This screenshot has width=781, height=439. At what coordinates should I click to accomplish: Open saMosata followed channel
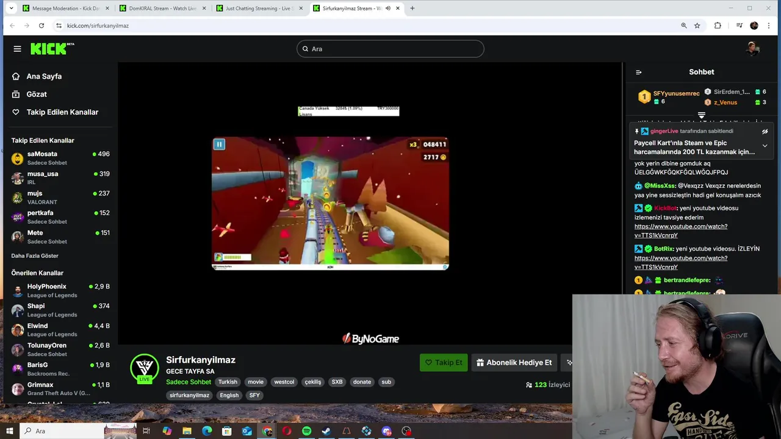click(60, 158)
